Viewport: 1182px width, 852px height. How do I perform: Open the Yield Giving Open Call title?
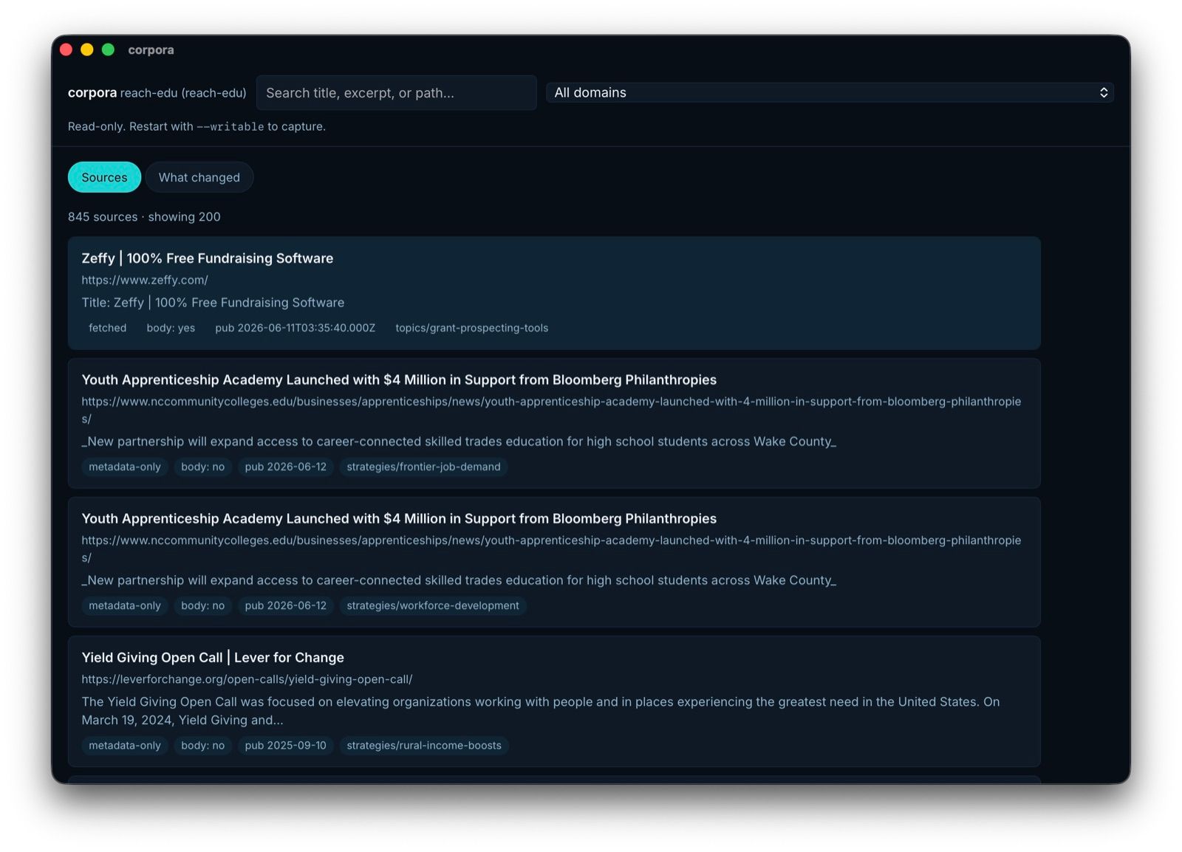(213, 657)
